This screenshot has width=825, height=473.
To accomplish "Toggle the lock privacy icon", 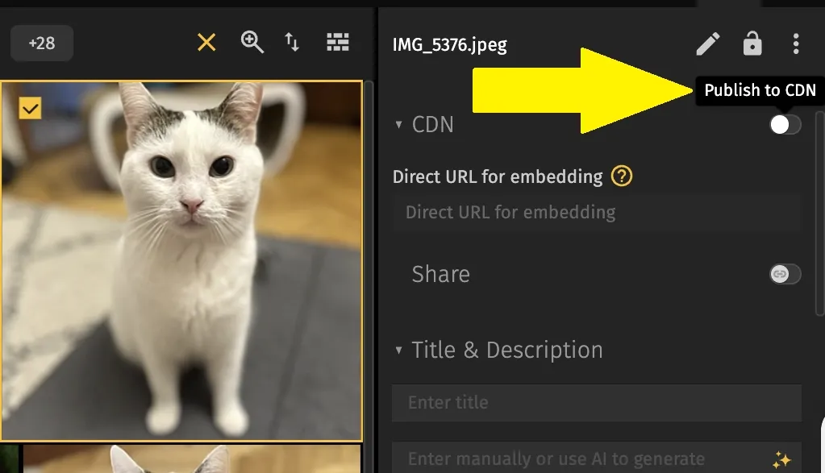I will 752,44.
